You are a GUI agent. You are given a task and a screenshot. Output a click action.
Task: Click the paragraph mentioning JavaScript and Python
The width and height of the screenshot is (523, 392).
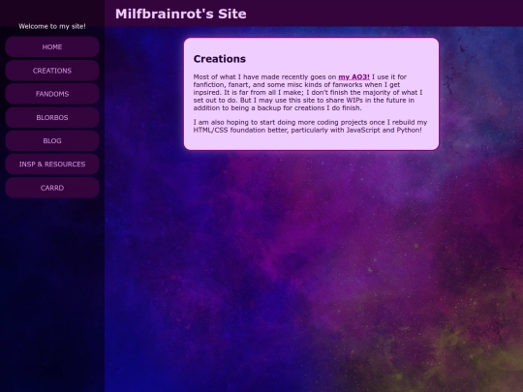tap(310, 127)
